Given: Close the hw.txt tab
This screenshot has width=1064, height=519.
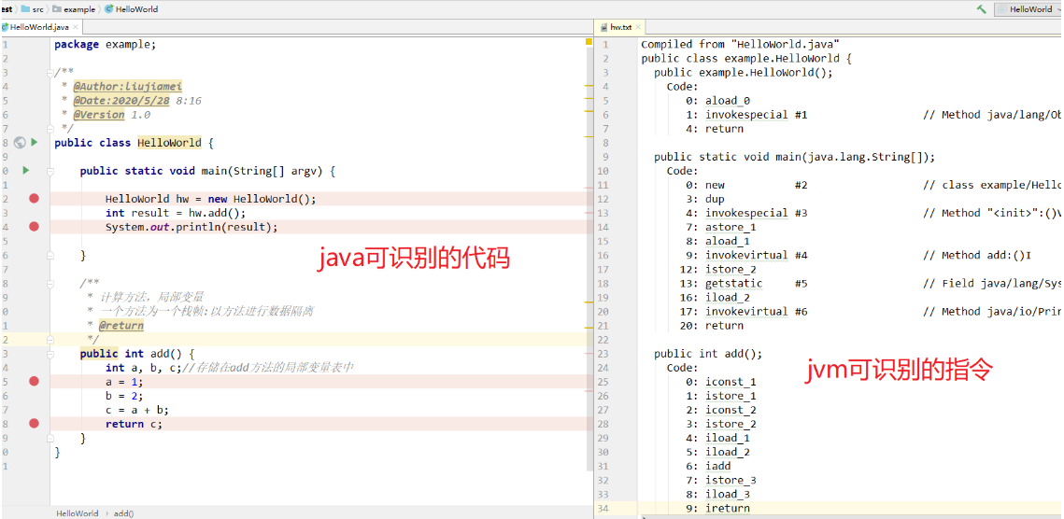Looking at the screenshot, I should coord(638,27).
